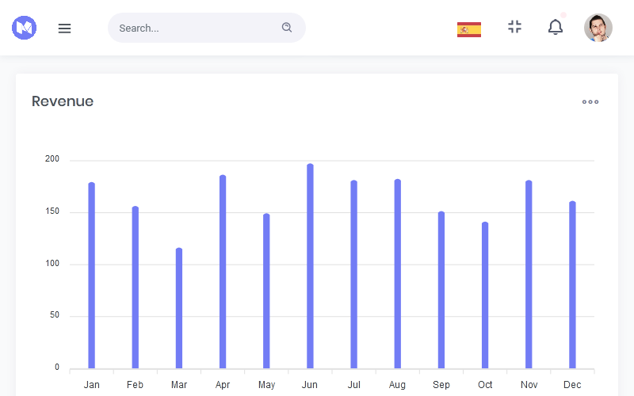Select the Mar bar in the chart
Viewport: 634px width, 396px height.
click(179, 308)
